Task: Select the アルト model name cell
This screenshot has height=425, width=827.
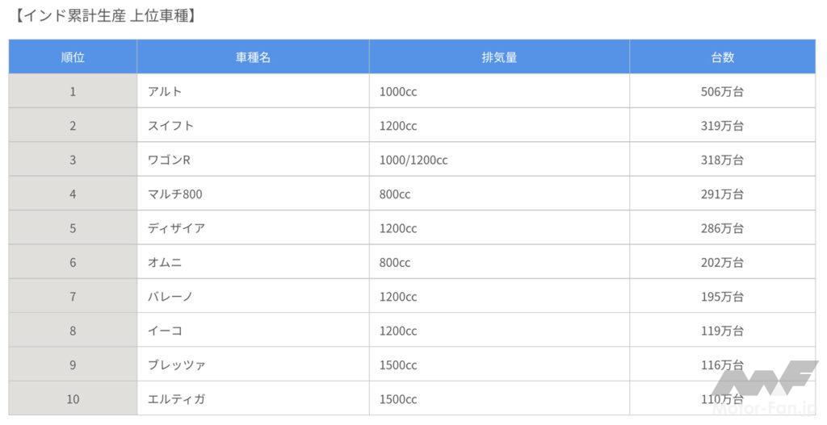Action: pyautogui.click(x=165, y=92)
